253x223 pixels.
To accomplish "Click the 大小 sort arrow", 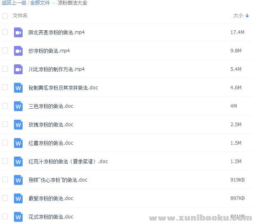I will [247, 16].
